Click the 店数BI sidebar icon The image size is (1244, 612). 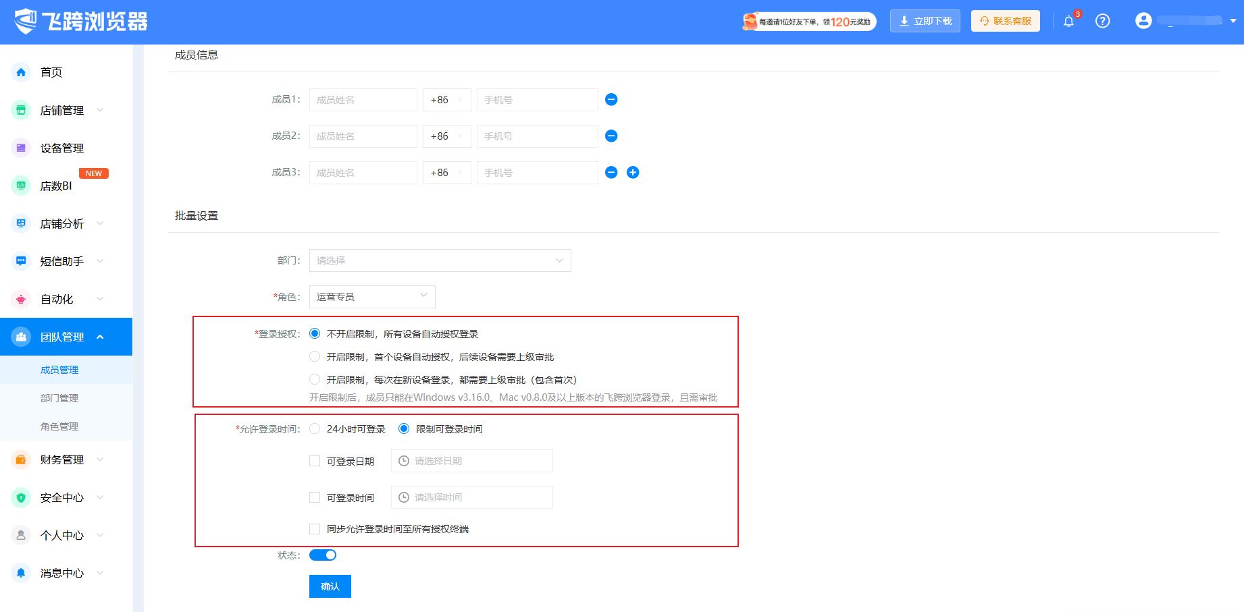coord(21,186)
